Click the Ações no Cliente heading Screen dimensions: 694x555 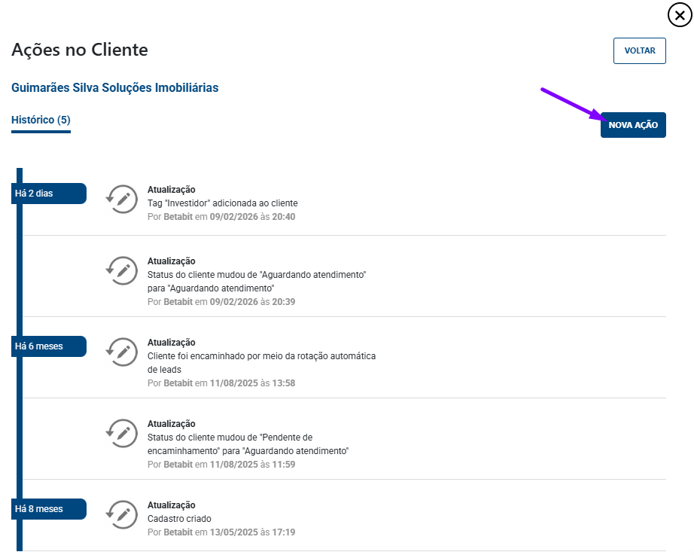point(80,50)
